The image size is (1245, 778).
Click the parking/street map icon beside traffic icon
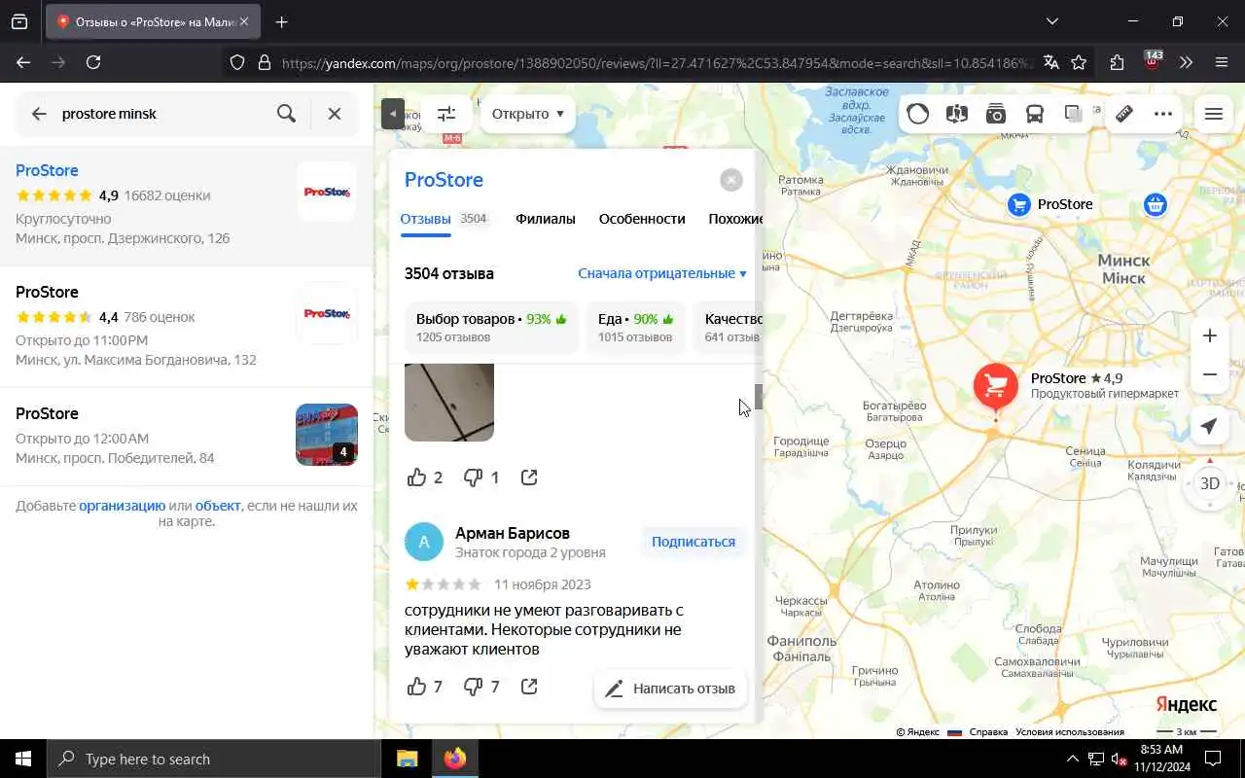pos(956,114)
